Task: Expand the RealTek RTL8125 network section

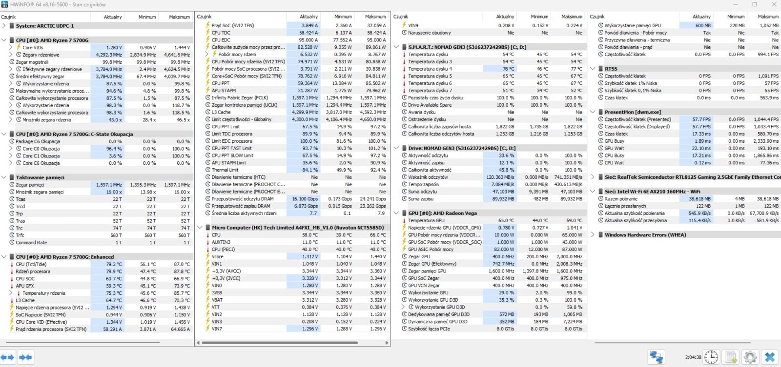Action: [x=593, y=177]
